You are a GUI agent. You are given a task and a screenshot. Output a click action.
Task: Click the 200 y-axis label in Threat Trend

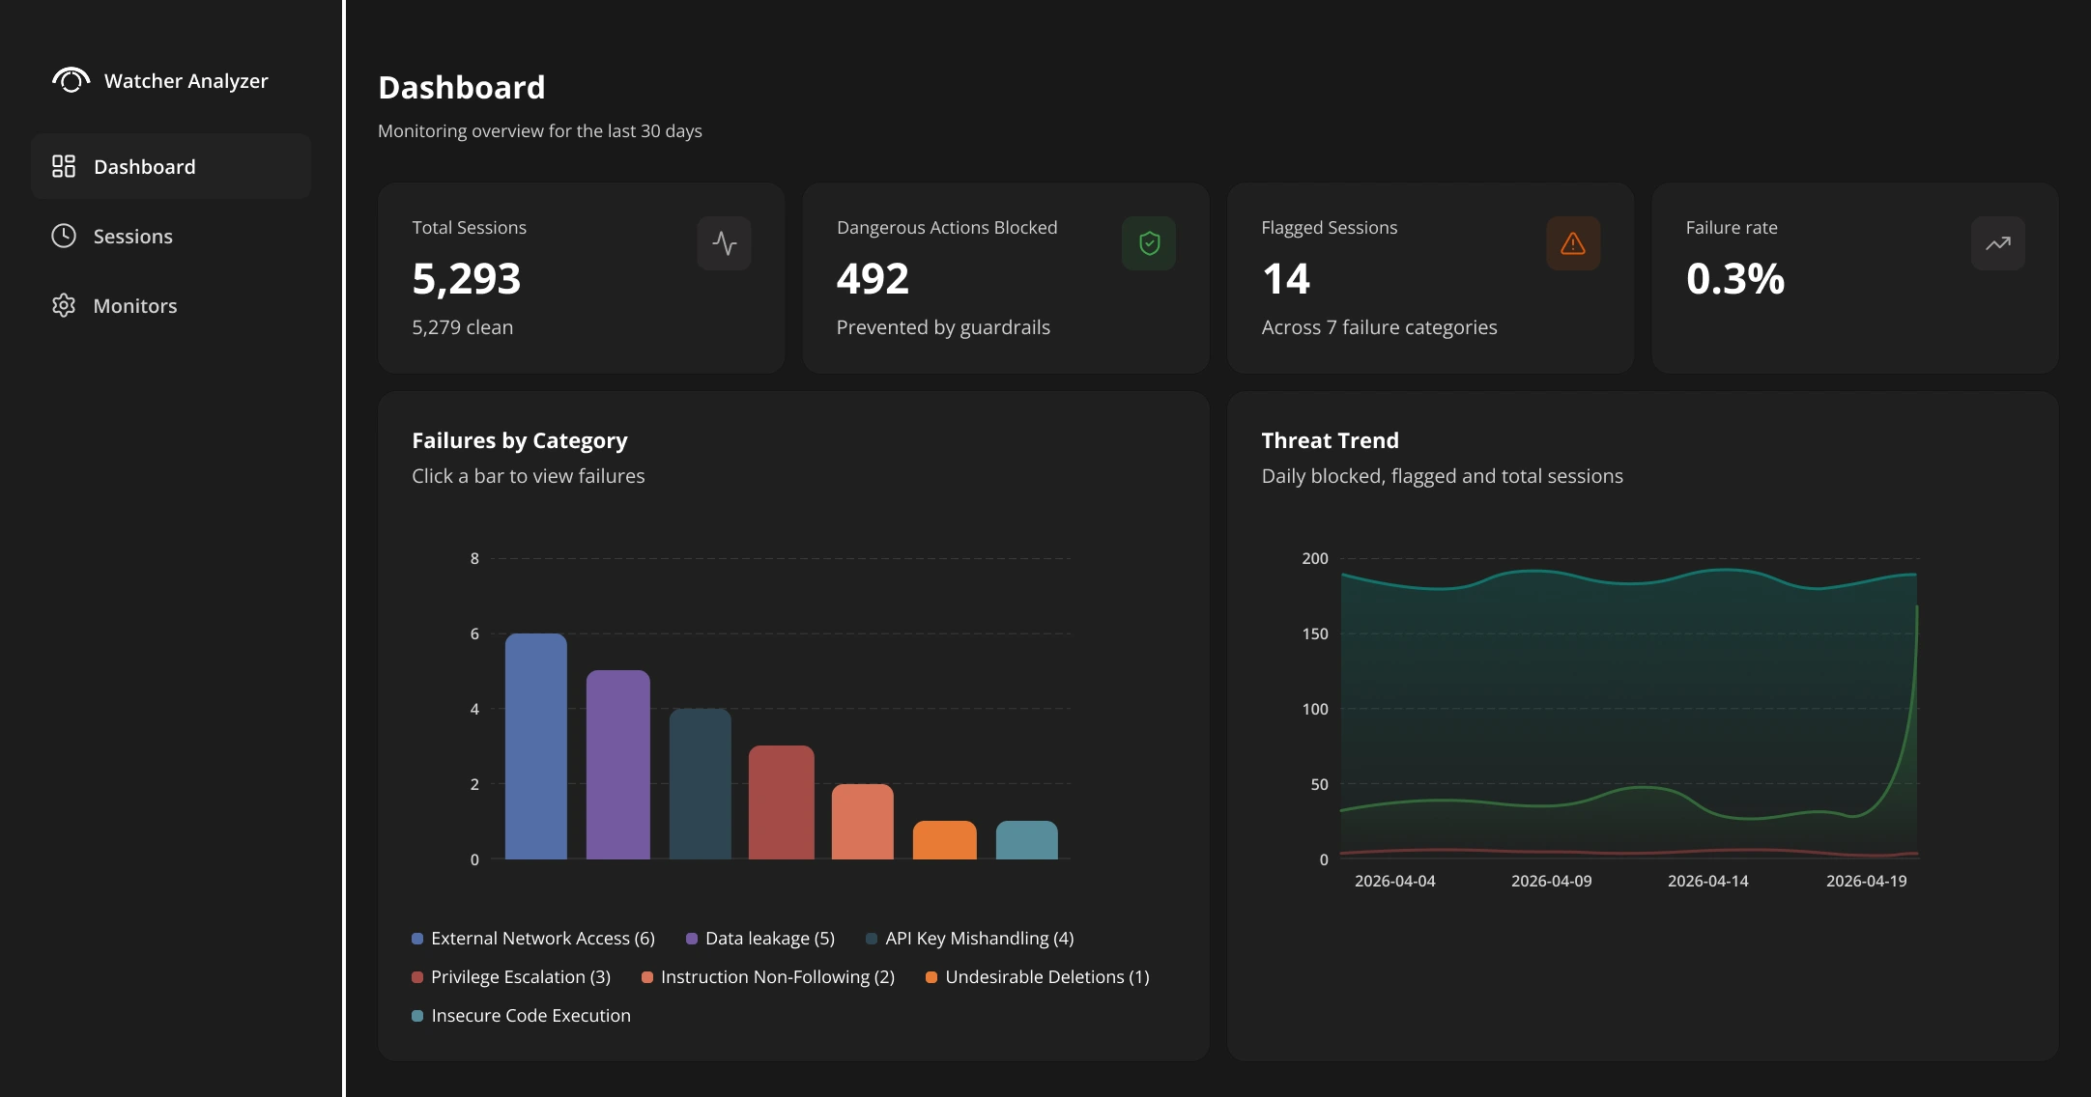(x=1315, y=558)
